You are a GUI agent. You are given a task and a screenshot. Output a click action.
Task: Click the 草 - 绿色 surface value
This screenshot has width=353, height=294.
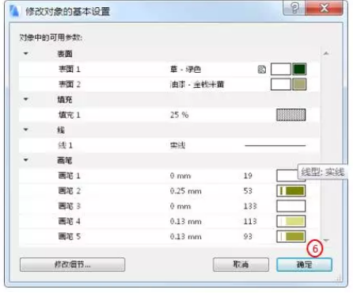185,70
